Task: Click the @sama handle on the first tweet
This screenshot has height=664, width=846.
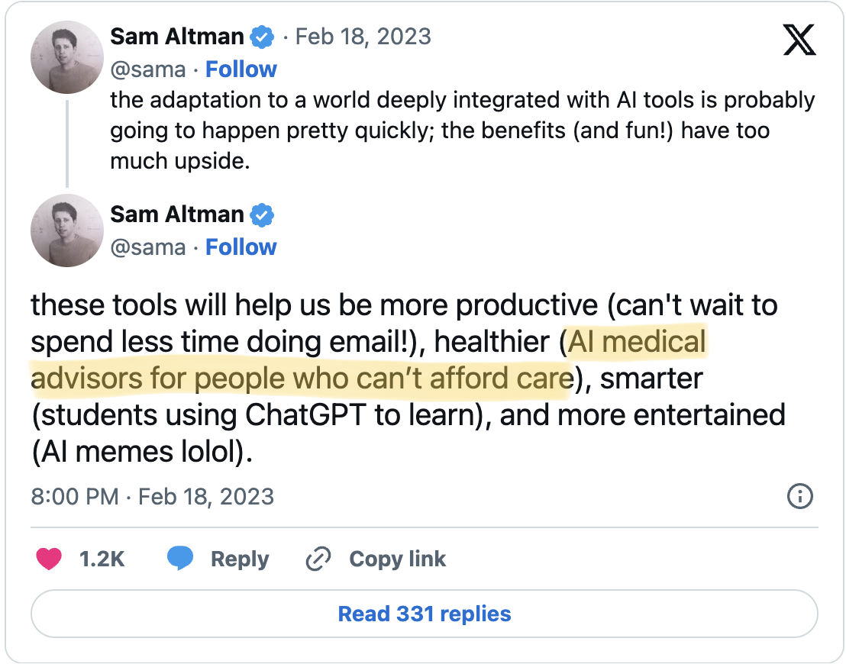Action: tap(148, 69)
